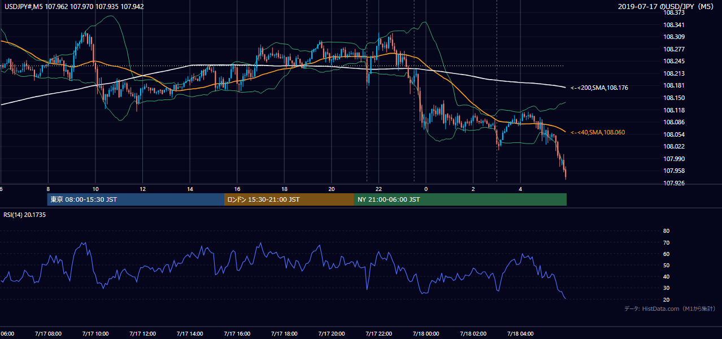This screenshot has height=339, width=722.
Task: Click the 7/17 20:00 date label
Action: pyautogui.click(x=332, y=334)
